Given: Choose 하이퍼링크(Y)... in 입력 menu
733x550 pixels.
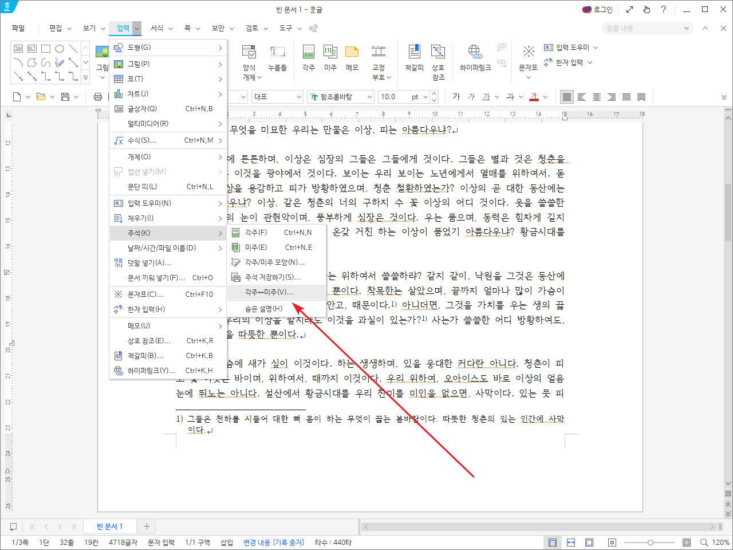Looking at the screenshot, I should (x=168, y=371).
